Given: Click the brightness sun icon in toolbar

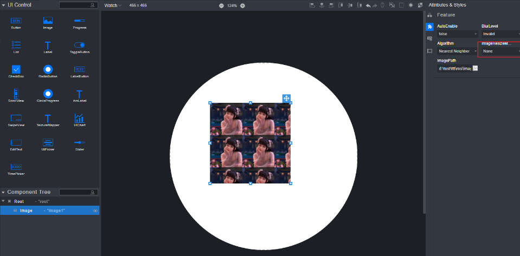Looking at the screenshot, I should pos(410,5).
